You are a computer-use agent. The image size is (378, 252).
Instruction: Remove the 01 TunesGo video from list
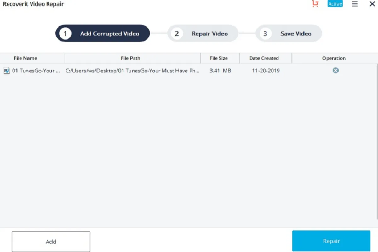click(336, 71)
